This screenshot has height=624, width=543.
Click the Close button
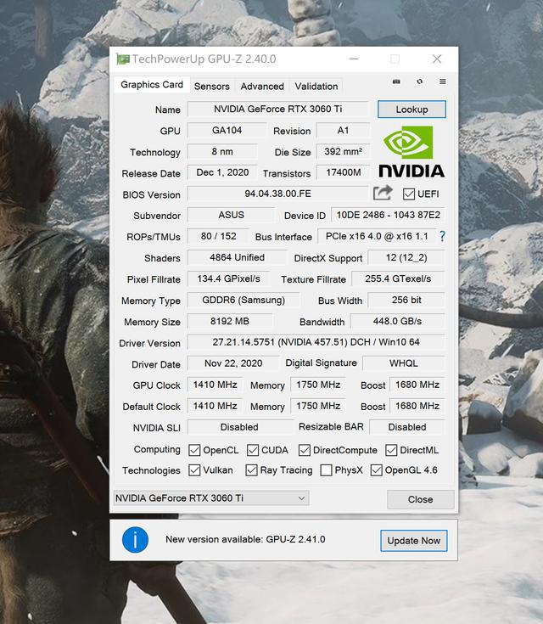(421, 499)
